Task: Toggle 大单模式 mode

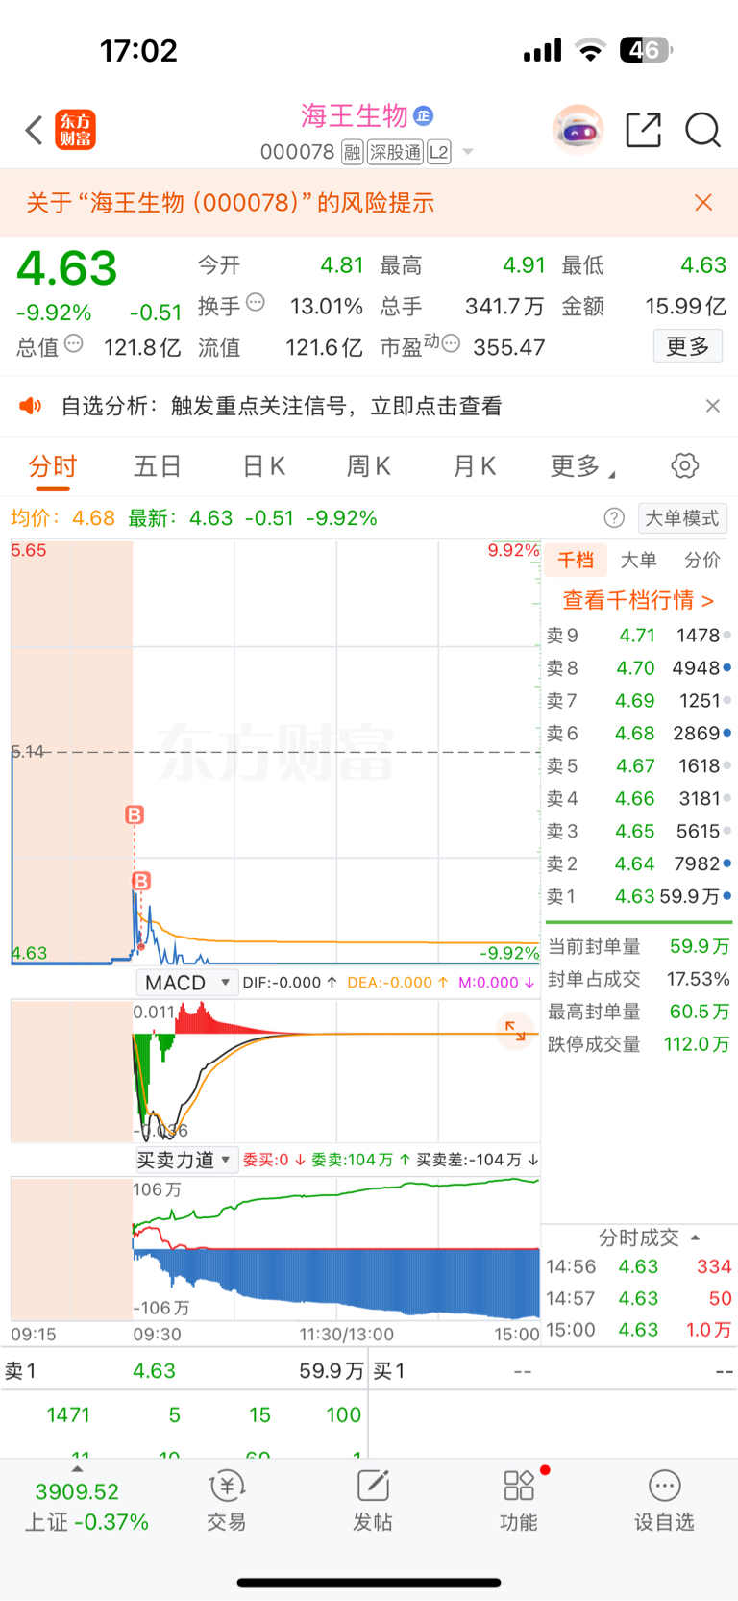Action: tap(682, 518)
